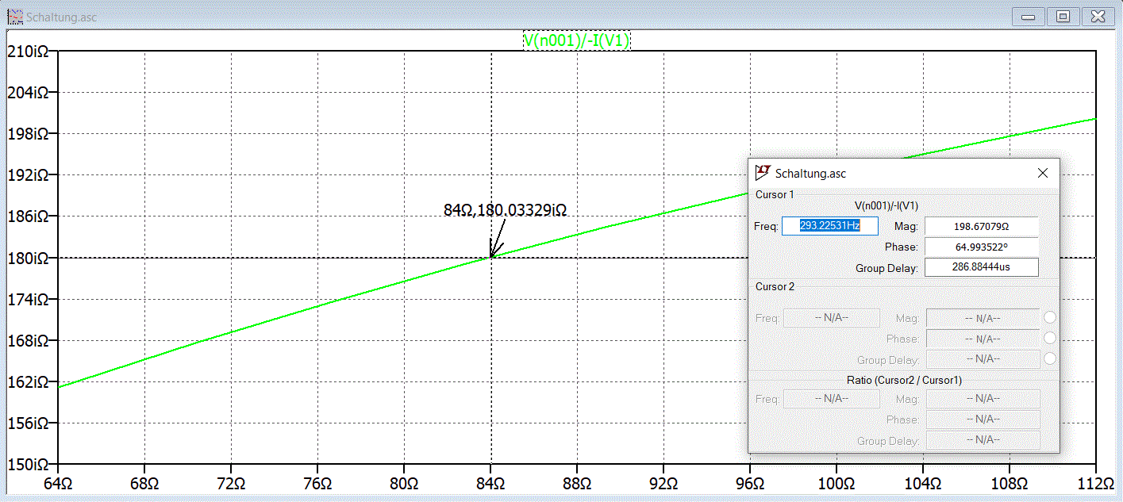The height and width of the screenshot is (502, 1123).
Task: Click the 112Ω horizontal axis label
Action: (1094, 484)
